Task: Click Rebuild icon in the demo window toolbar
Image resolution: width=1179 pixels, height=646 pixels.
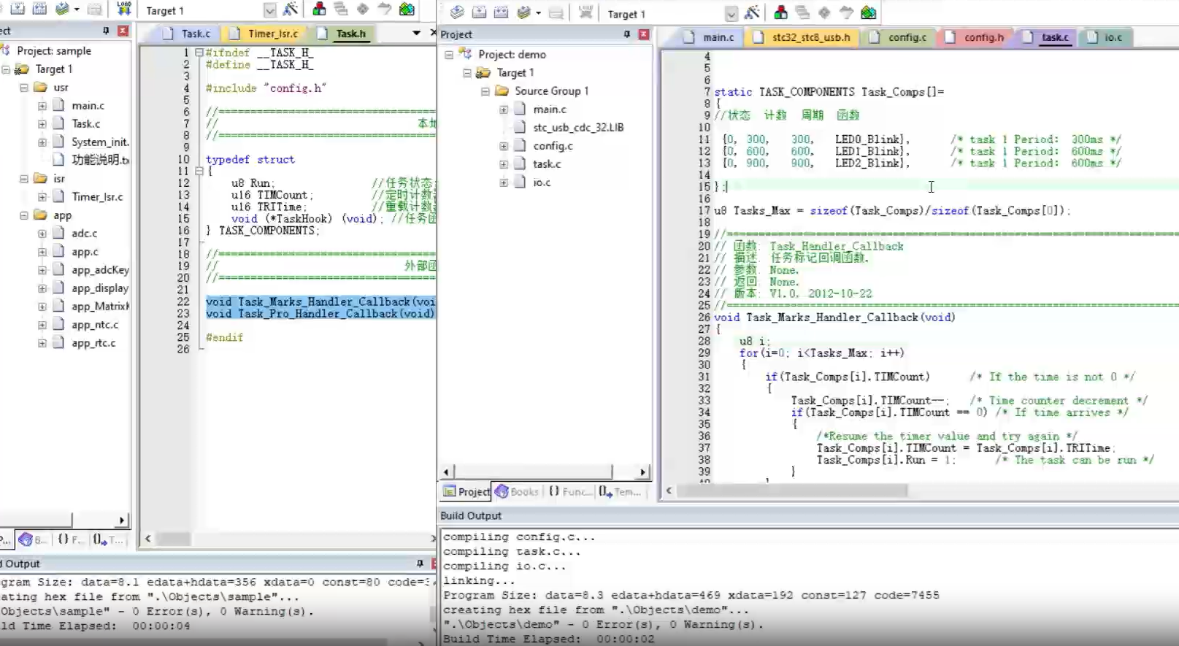Action: point(501,12)
